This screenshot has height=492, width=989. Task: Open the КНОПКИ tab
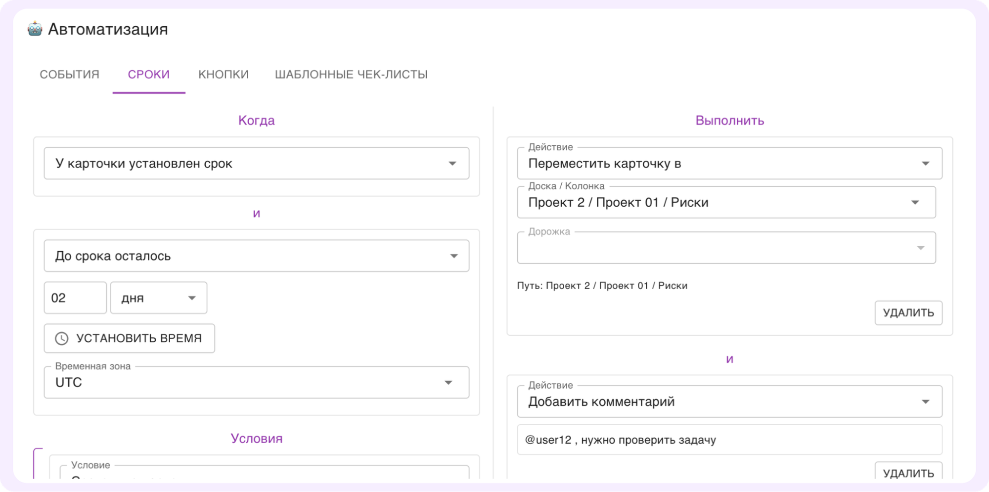pyautogui.click(x=223, y=74)
